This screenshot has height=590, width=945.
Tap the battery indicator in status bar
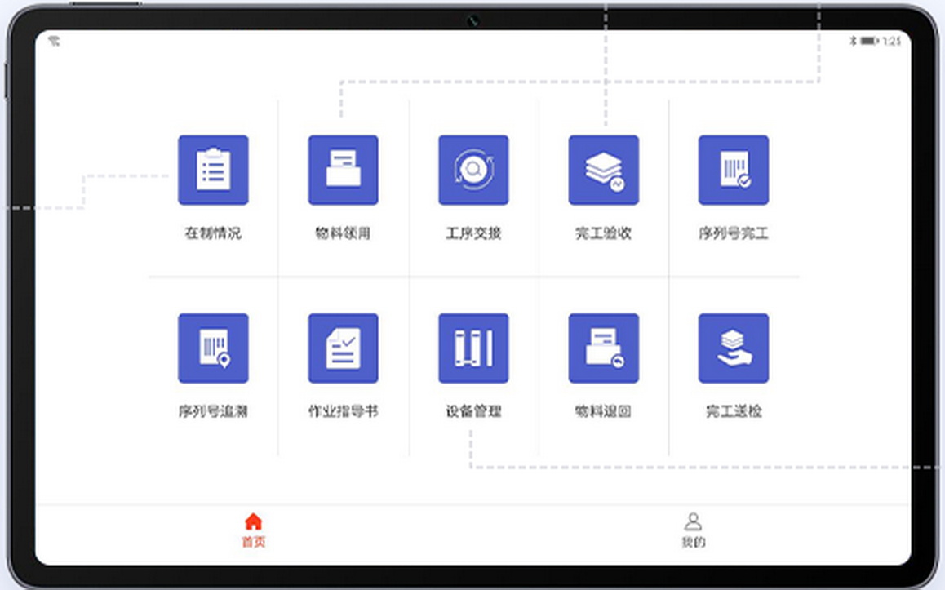[869, 41]
